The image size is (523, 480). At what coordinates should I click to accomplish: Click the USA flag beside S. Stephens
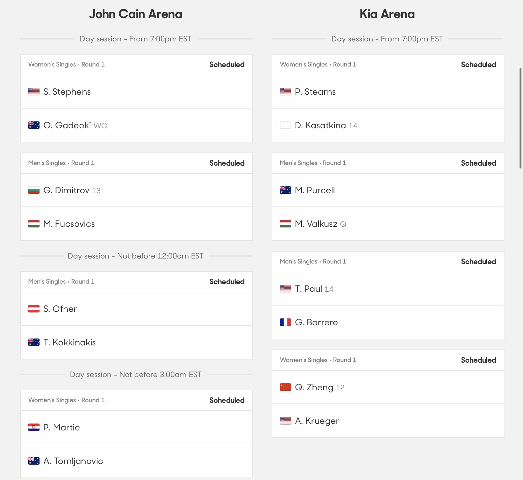click(34, 92)
